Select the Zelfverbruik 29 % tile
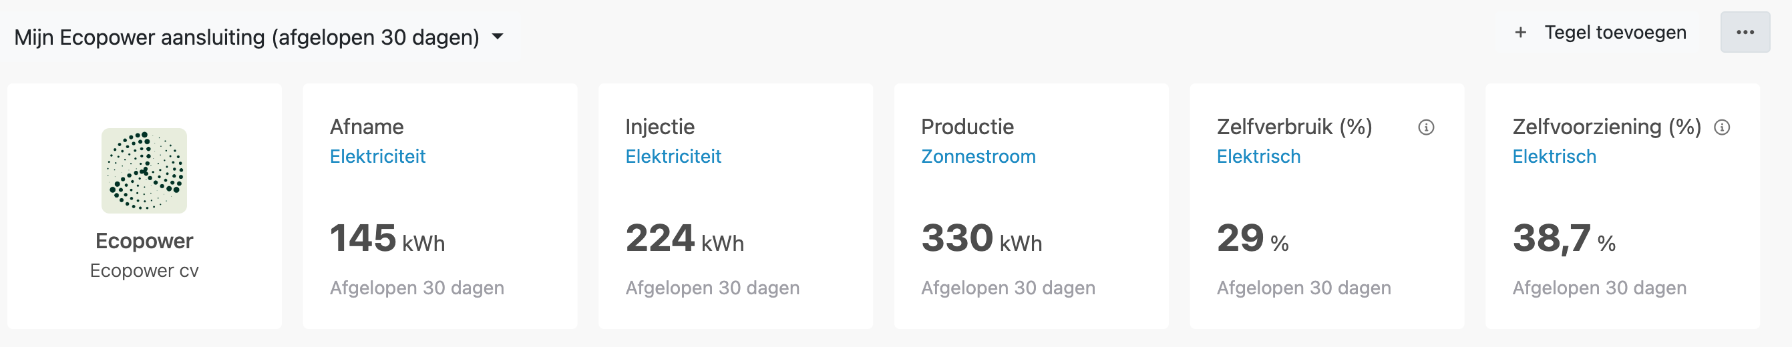 click(x=1326, y=206)
